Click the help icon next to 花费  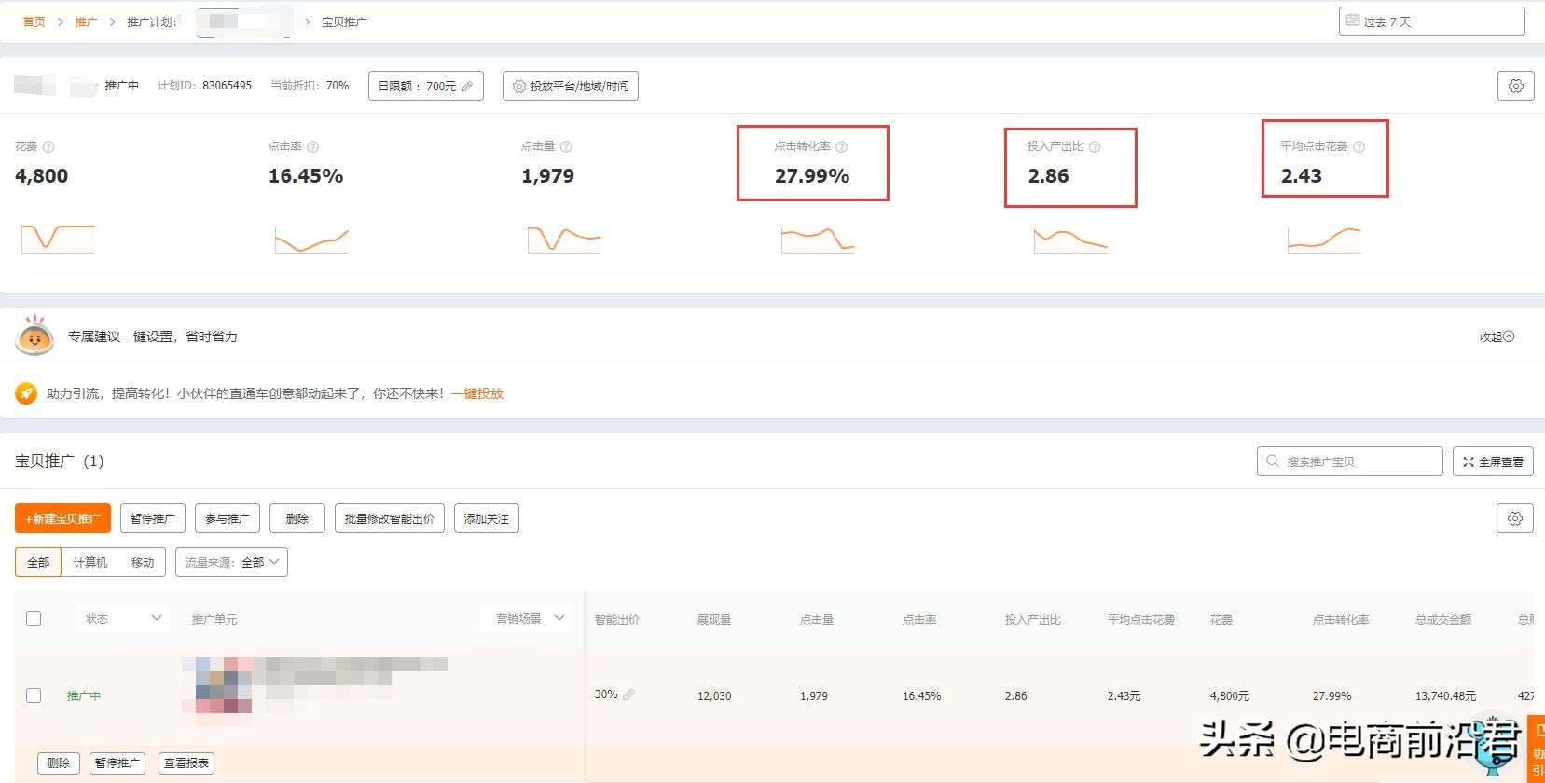(48, 147)
